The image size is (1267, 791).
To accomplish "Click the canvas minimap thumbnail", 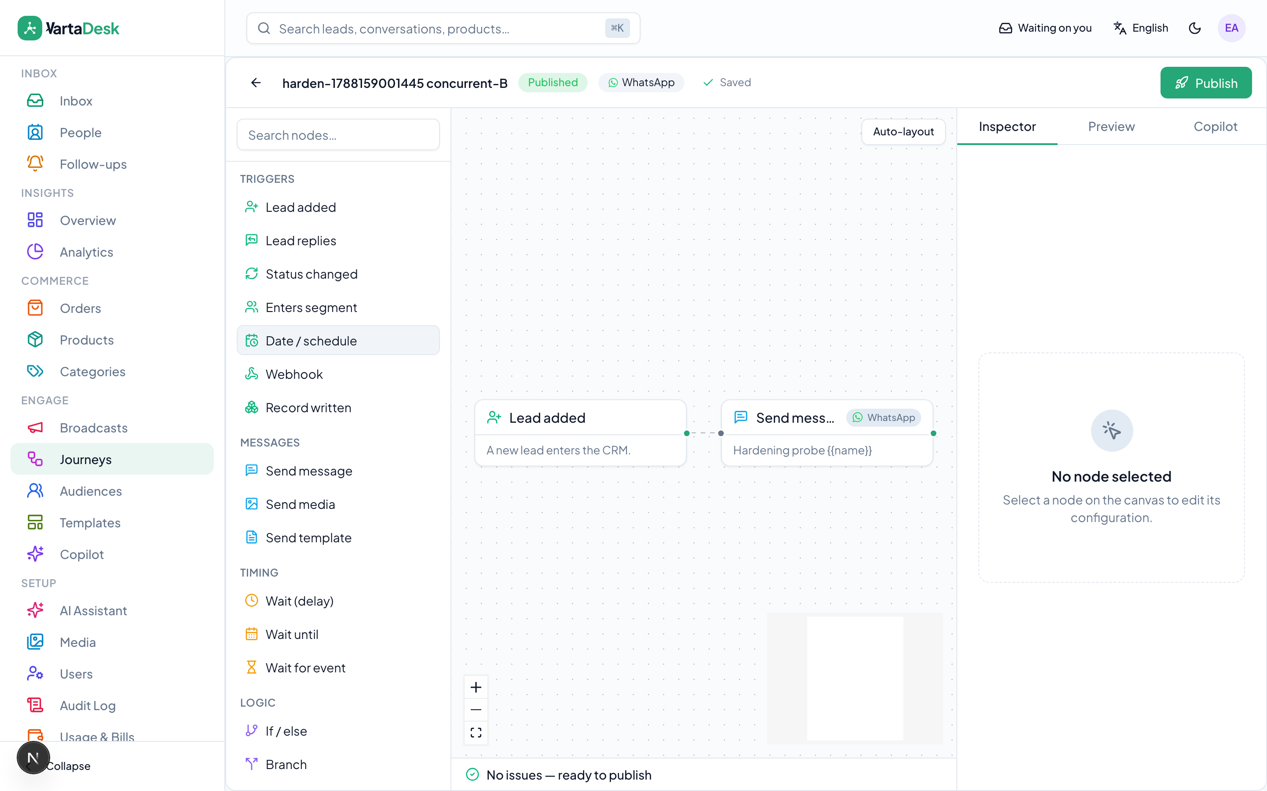I will pos(854,678).
